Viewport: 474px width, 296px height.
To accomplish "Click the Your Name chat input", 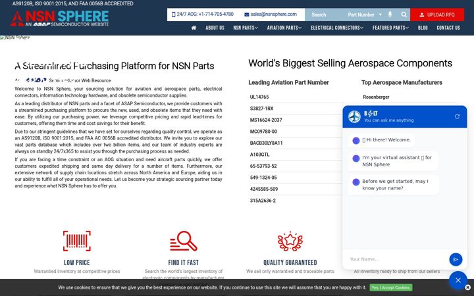I will (x=396, y=259).
